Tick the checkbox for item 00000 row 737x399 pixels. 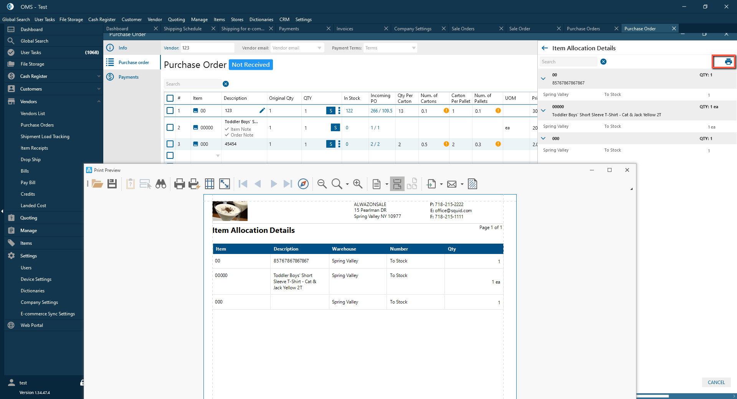pyautogui.click(x=170, y=127)
